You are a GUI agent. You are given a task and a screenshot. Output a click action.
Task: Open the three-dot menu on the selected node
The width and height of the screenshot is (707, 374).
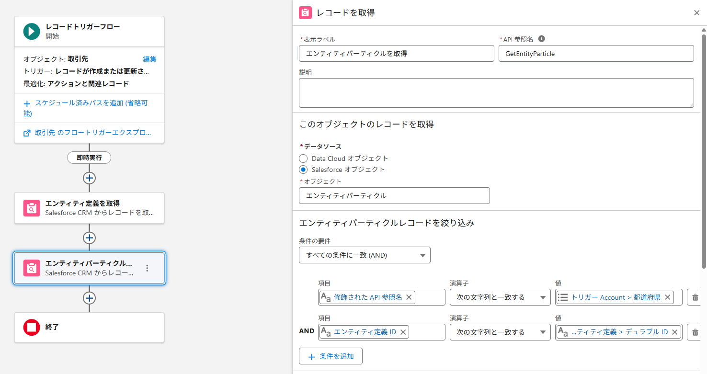pos(148,268)
